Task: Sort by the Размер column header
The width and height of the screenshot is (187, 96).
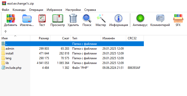Action: click(40, 38)
